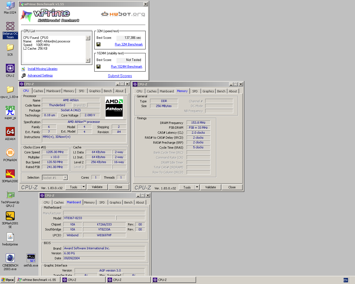355x284 pixels.
Task: Launch the PCMark04 desktop icon
Action: pyautogui.click(x=10, y=155)
